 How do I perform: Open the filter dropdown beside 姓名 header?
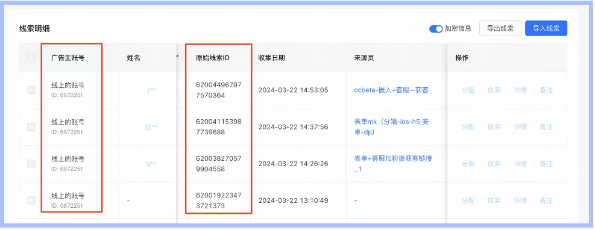177,57
